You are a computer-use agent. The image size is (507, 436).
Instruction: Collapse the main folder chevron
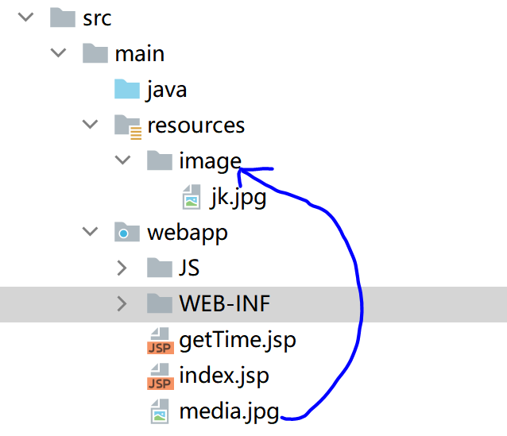coord(58,52)
